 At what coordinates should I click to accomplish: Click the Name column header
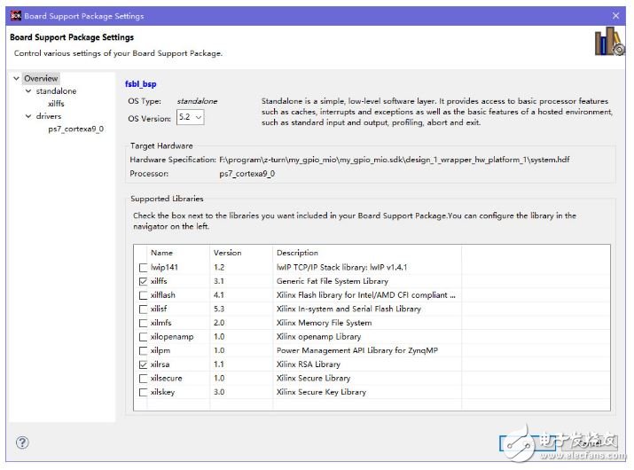161,253
